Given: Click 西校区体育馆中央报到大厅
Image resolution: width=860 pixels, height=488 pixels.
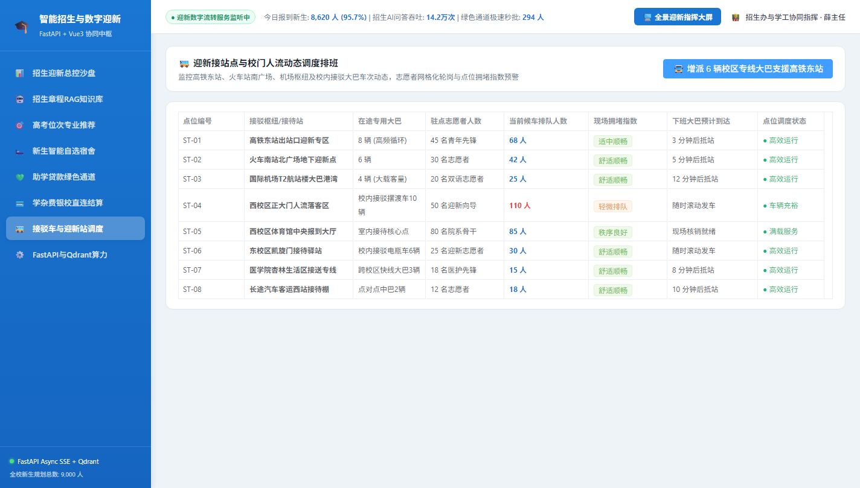Looking at the screenshot, I should [293, 231].
